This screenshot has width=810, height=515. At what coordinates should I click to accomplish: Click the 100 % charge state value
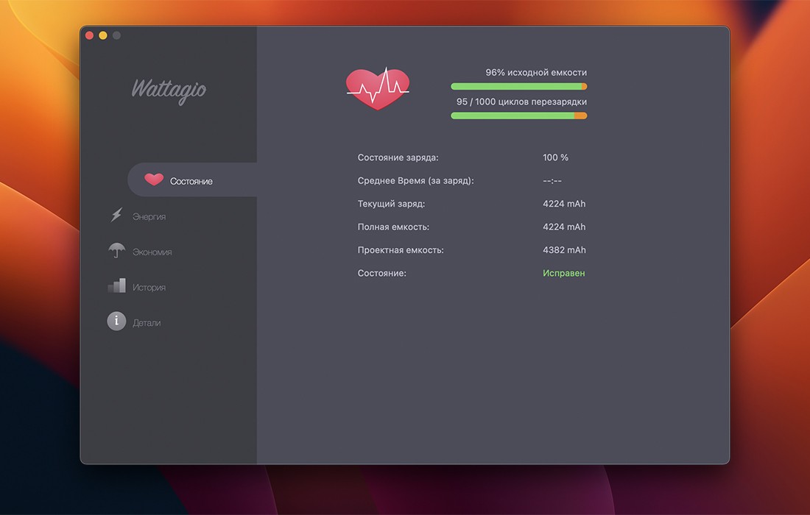[x=555, y=157]
